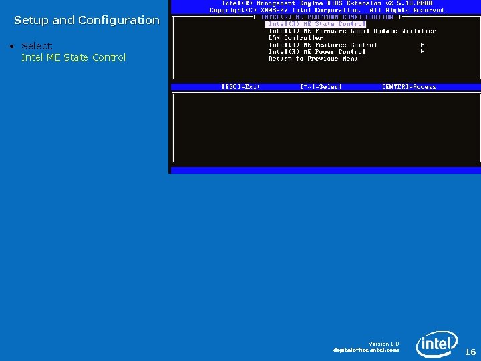Viewport: 481px width, 361px height.
Task: Open Intel(R) ME Power Control submenu
Action: tap(317, 52)
